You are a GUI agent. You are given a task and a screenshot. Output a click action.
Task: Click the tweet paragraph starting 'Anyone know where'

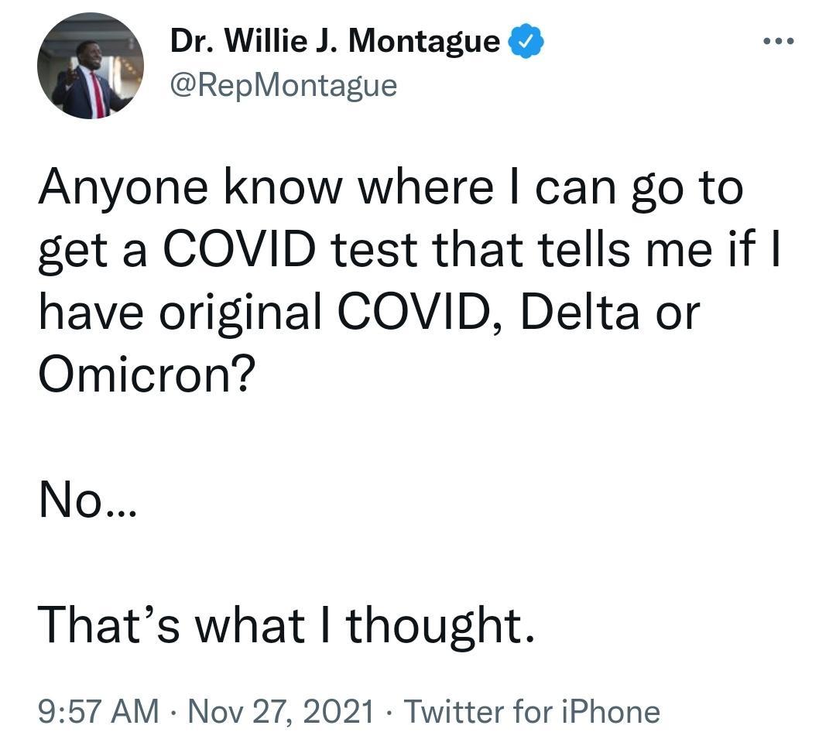pos(409,280)
